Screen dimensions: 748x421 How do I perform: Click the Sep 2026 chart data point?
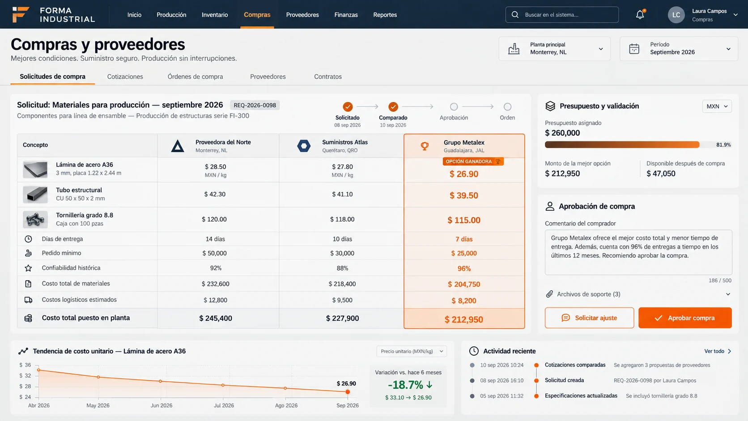pos(348,392)
